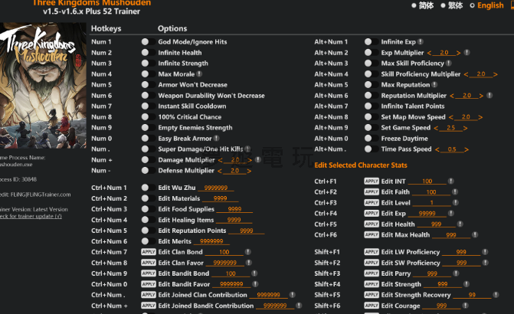Click the APPLY icon for Edit INT
This screenshot has width=514, height=314.
pos(372,181)
